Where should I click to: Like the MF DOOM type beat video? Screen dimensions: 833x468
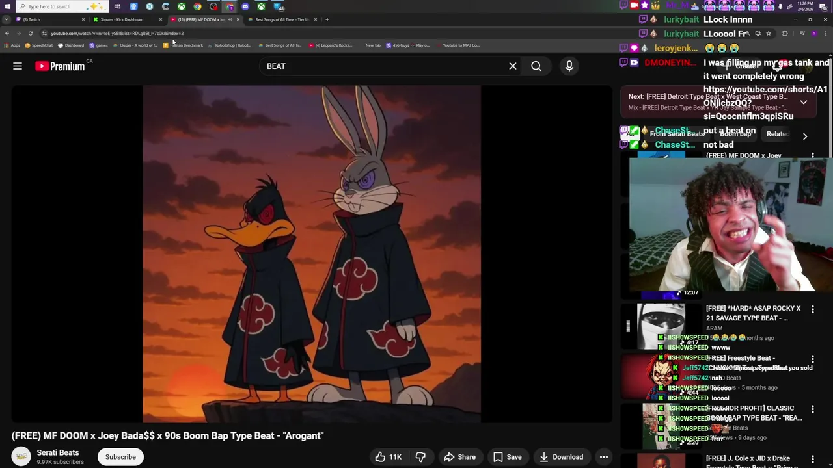click(388, 457)
